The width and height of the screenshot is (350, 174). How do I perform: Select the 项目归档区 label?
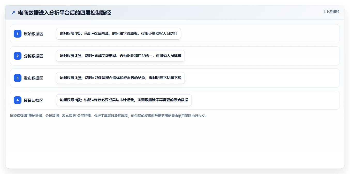click(33, 100)
